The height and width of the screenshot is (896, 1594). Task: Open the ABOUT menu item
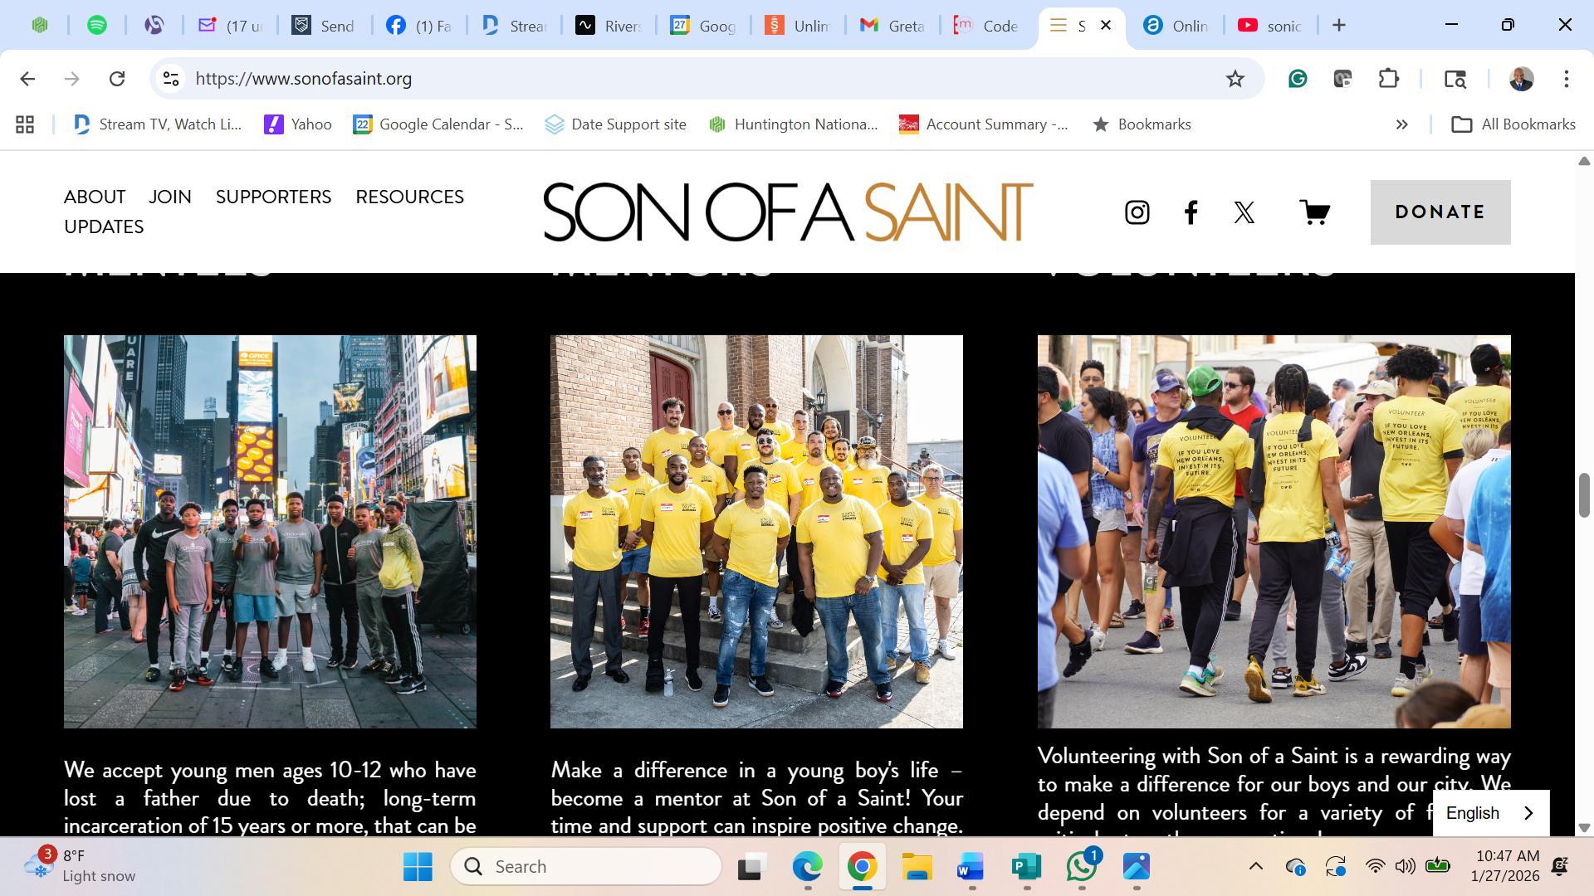pyautogui.click(x=95, y=197)
